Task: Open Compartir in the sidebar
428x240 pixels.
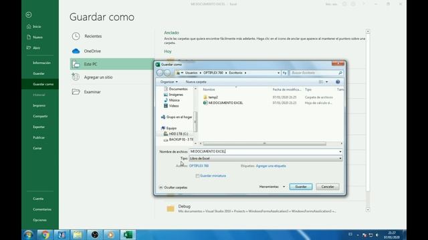Action: tap(40, 116)
